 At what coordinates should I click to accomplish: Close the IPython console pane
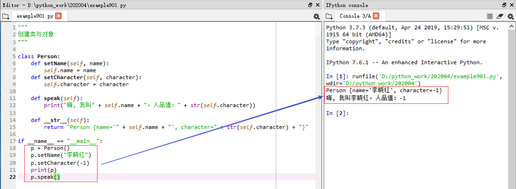tap(512, 5)
